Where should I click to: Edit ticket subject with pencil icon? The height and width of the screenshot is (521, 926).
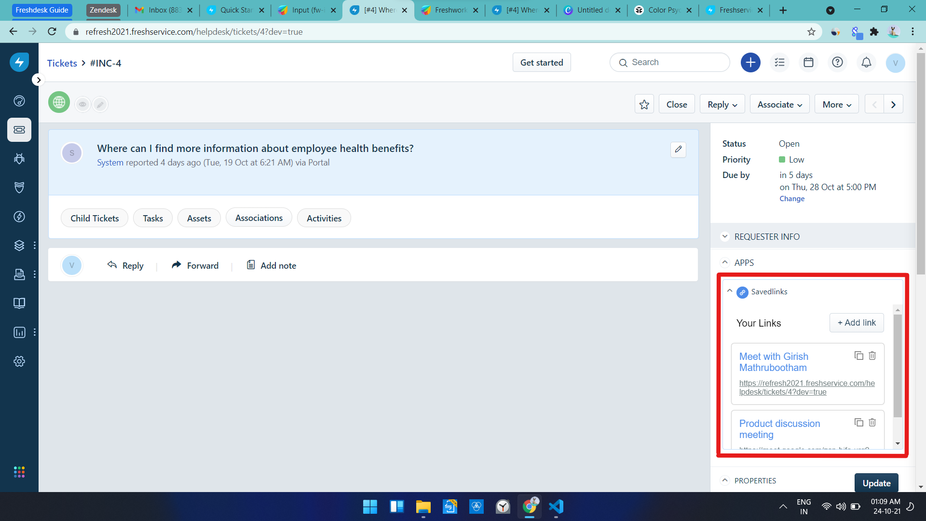tap(678, 149)
